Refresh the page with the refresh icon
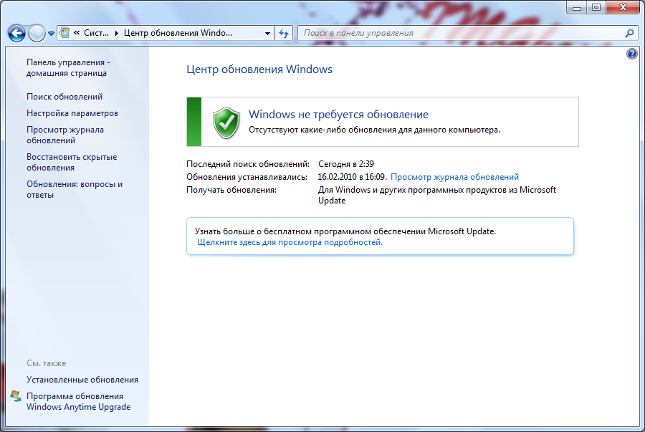Image resolution: width=645 pixels, height=432 pixels. point(284,33)
